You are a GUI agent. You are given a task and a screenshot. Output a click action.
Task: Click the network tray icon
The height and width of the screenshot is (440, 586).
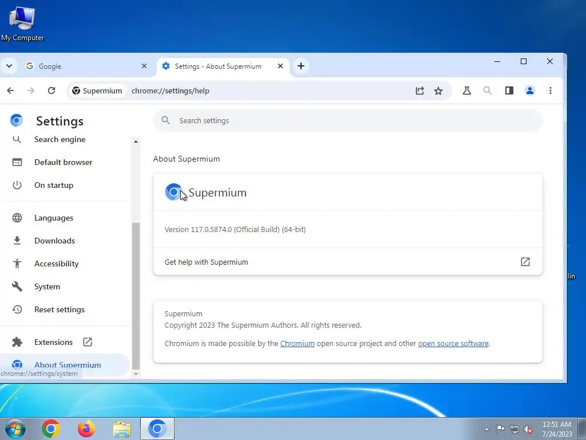[514, 429]
